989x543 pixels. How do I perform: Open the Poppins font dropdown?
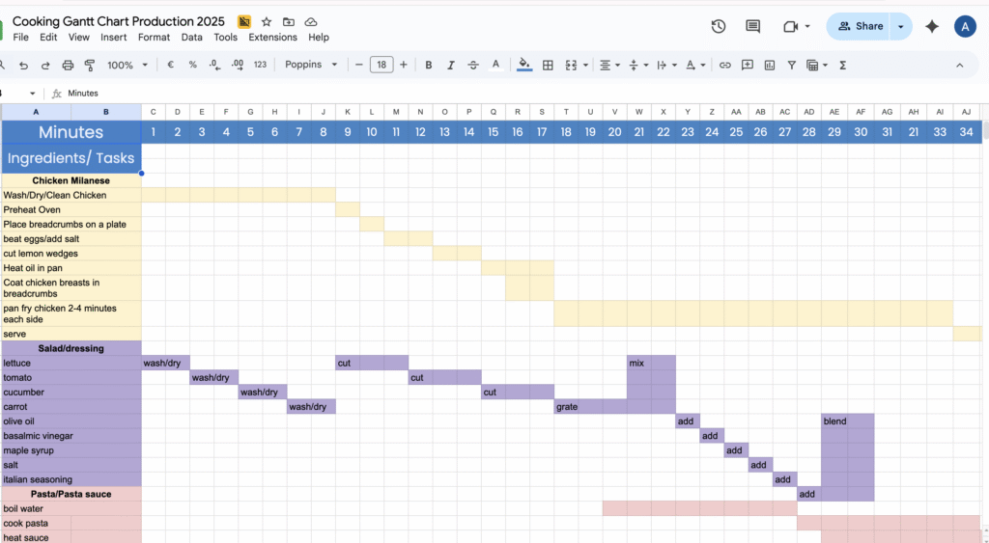tap(311, 65)
